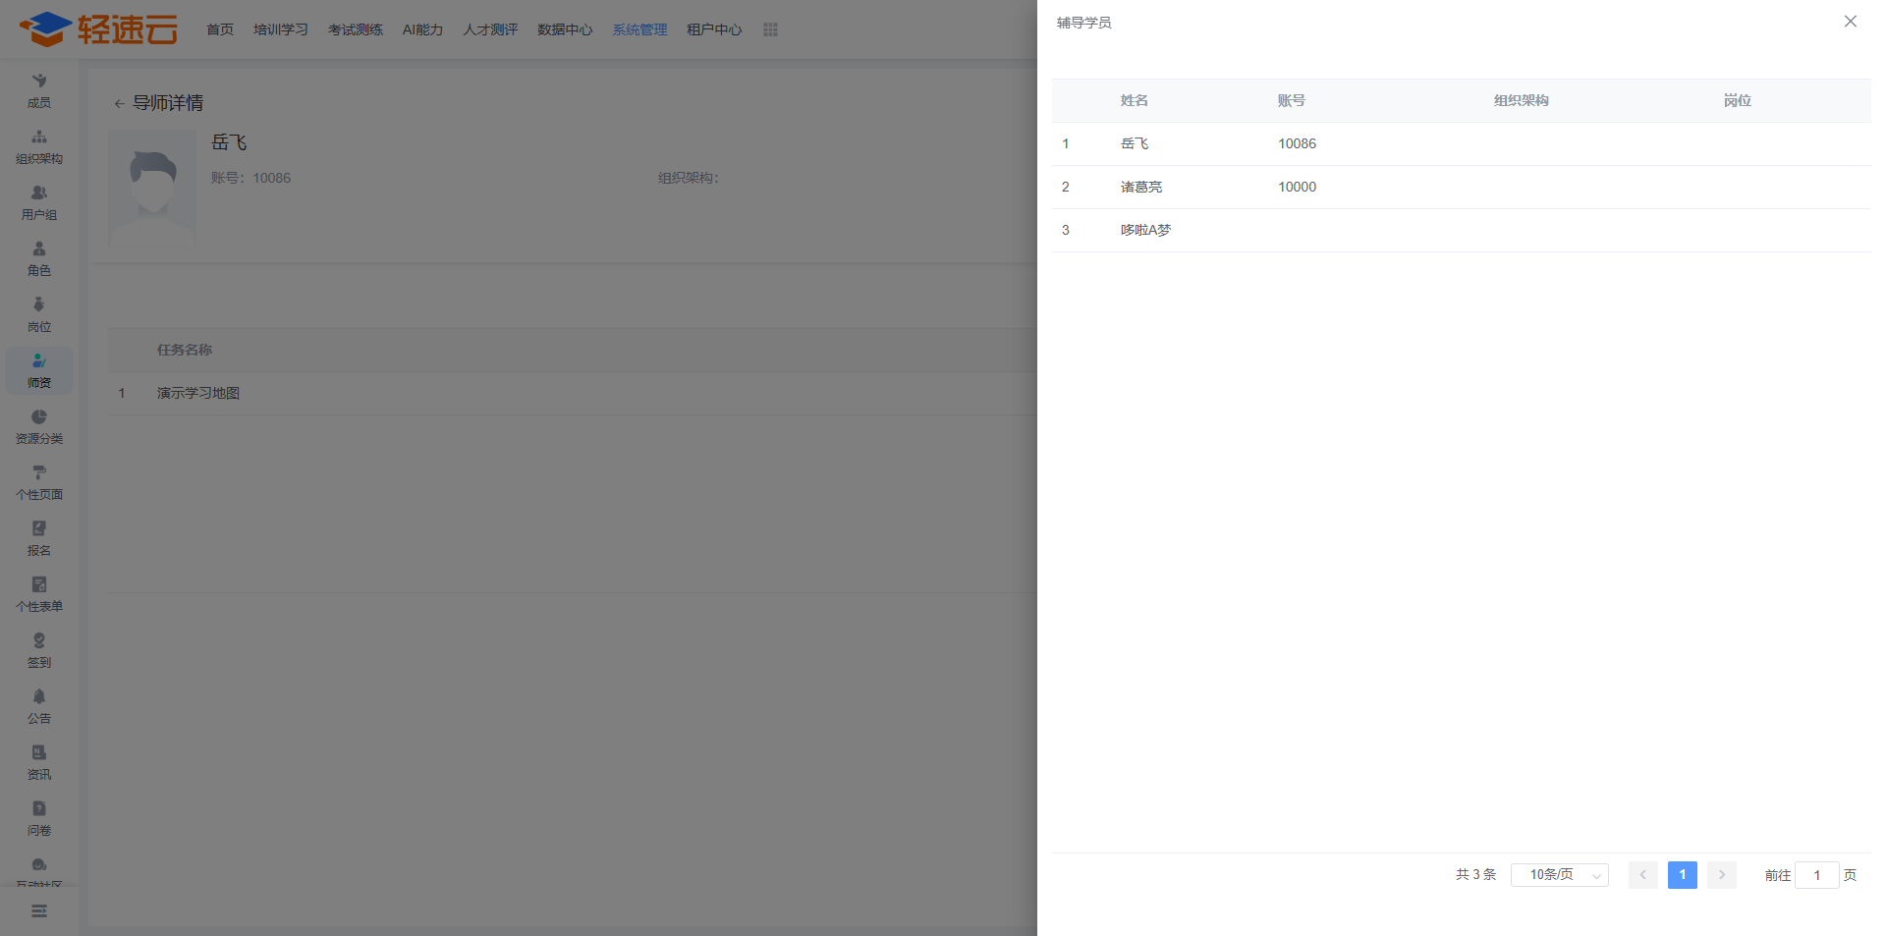Open the 租户中心 menu item
1886x936 pixels.
[x=714, y=29]
